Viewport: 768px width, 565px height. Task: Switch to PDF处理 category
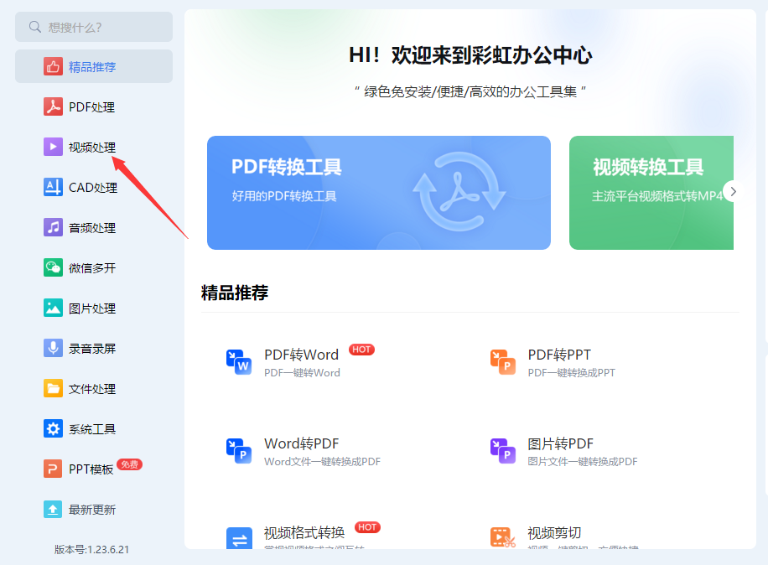(x=91, y=106)
